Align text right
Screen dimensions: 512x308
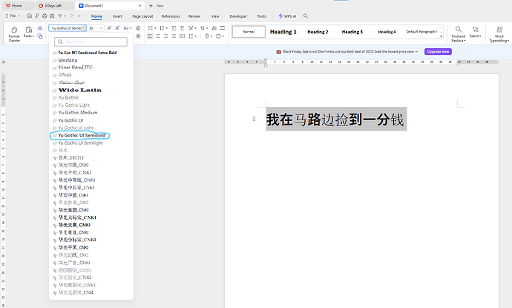coord(166,36)
